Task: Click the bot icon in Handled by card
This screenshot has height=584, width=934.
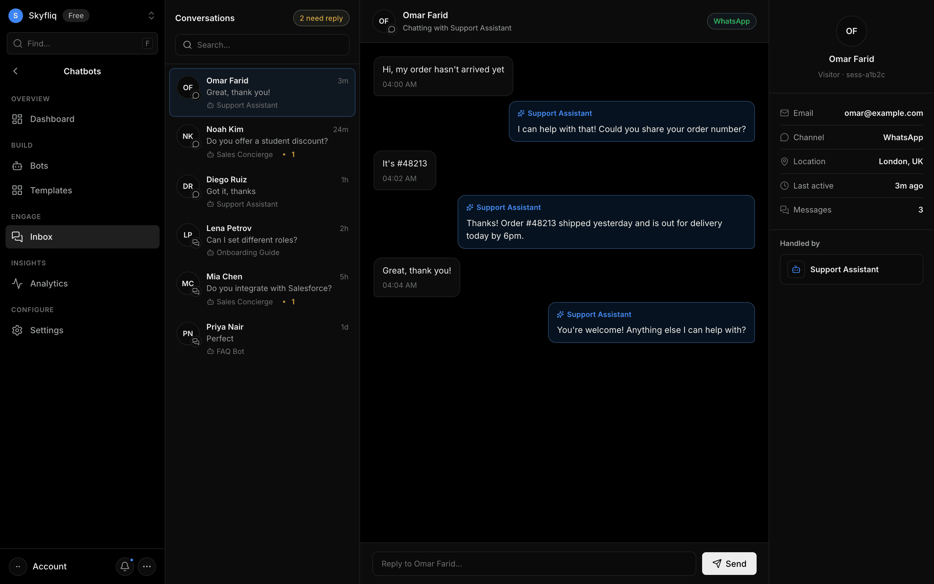Action: pyautogui.click(x=796, y=269)
